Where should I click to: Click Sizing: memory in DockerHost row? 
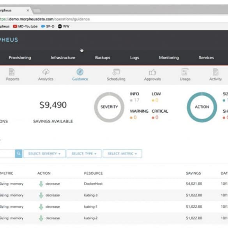(11, 184)
